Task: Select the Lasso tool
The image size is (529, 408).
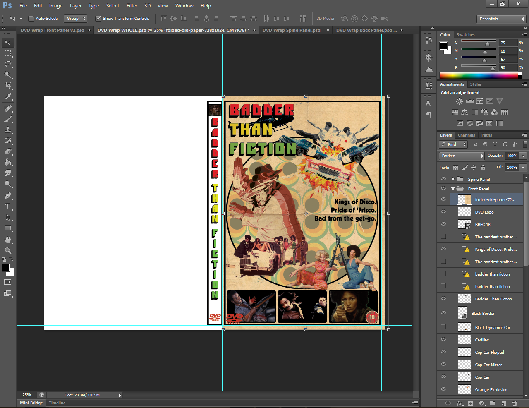Action: point(8,64)
